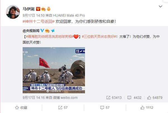Open the @央视新闻 account link

31,31
